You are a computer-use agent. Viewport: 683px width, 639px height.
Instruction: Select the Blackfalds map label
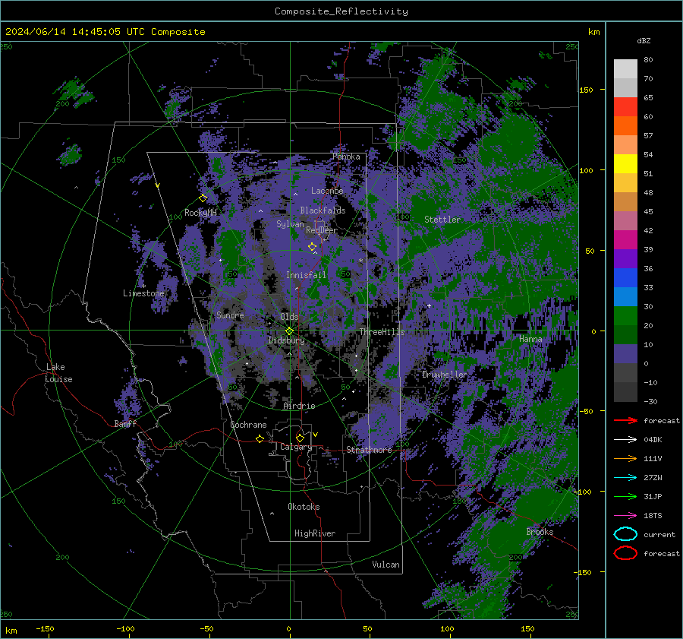point(323,210)
